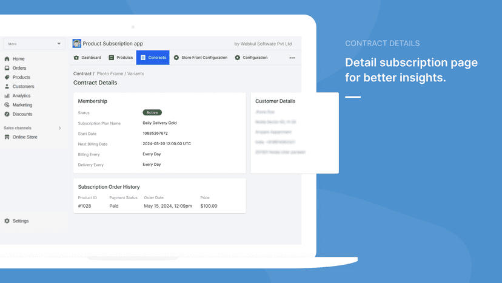502x283 pixels.
Task: Click the Products tag icon in sidebar
Action: (7, 77)
